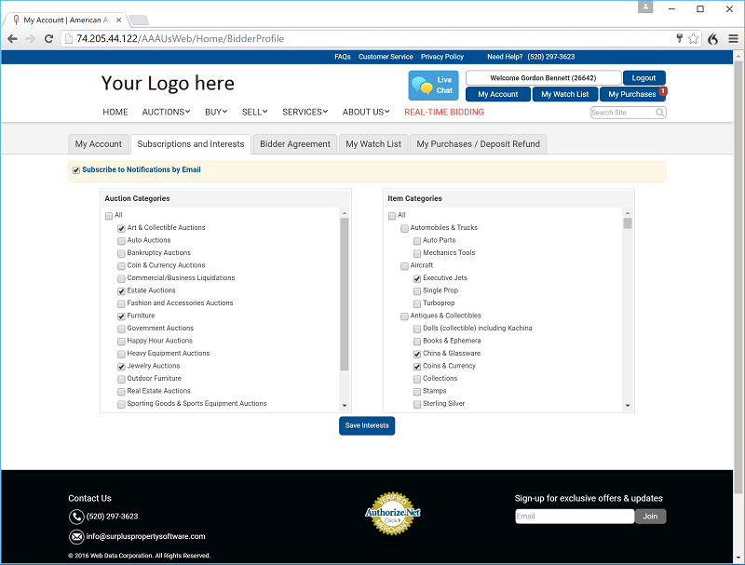Reload the page with refresh icon
This screenshot has width=745, height=565.
click(x=48, y=39)
